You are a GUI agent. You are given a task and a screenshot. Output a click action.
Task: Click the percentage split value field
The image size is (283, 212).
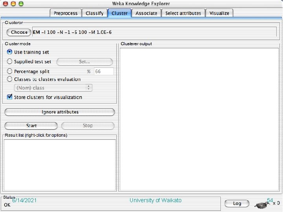click(104, 71)
